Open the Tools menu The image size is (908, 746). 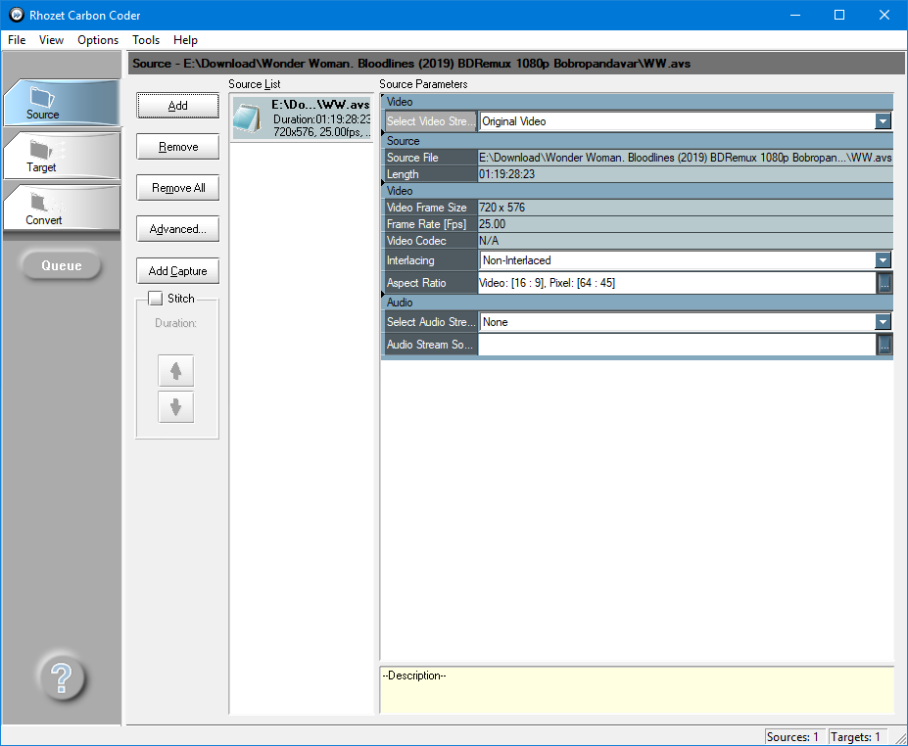tap(146, 40)
